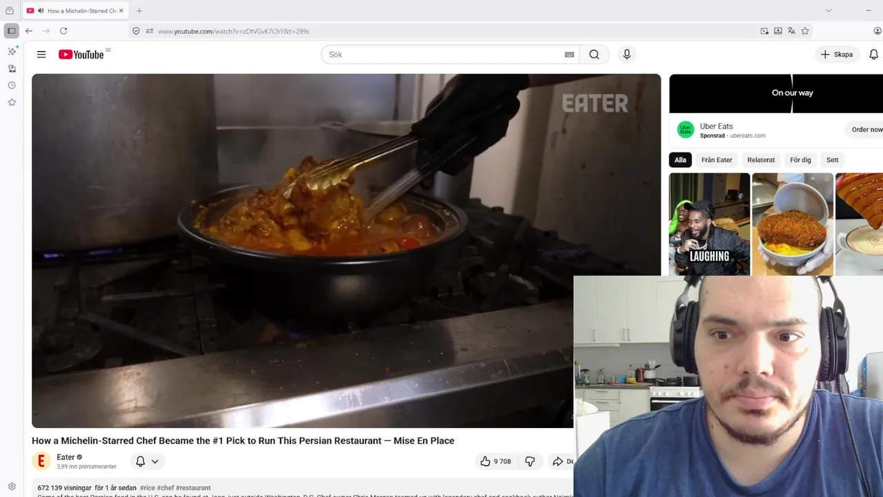The width and height of the screenshot is (883, 497).
Task: Open the fried cutlet video thumbnail
Action: pos(793,224)
